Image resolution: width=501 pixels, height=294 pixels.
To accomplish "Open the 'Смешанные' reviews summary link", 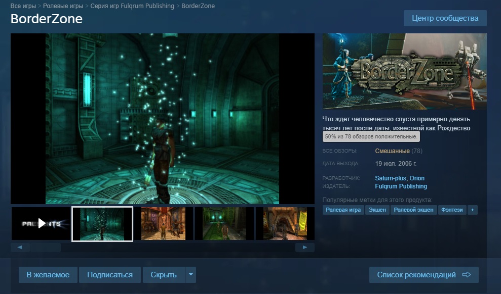I will (x=393, y=151).
